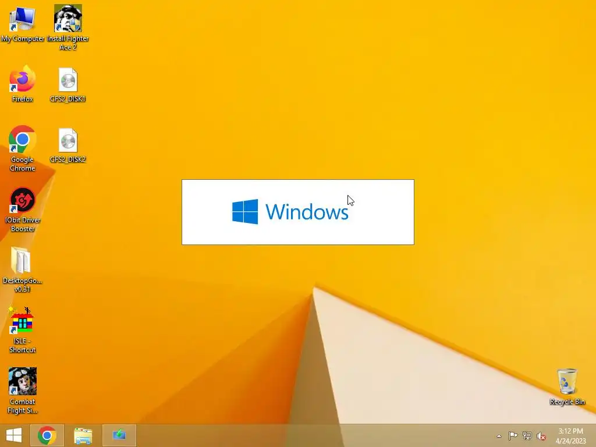Click the 'My Computer' label text
Image resolution: width=596 pixels, height=447 pixels.
coord(23,38)
